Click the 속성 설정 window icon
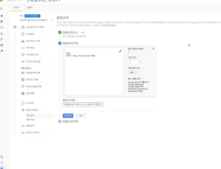Screen dimensions: 221x169 (23, 34)
